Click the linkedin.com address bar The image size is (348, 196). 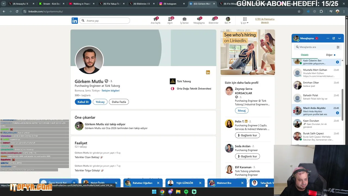160,11
